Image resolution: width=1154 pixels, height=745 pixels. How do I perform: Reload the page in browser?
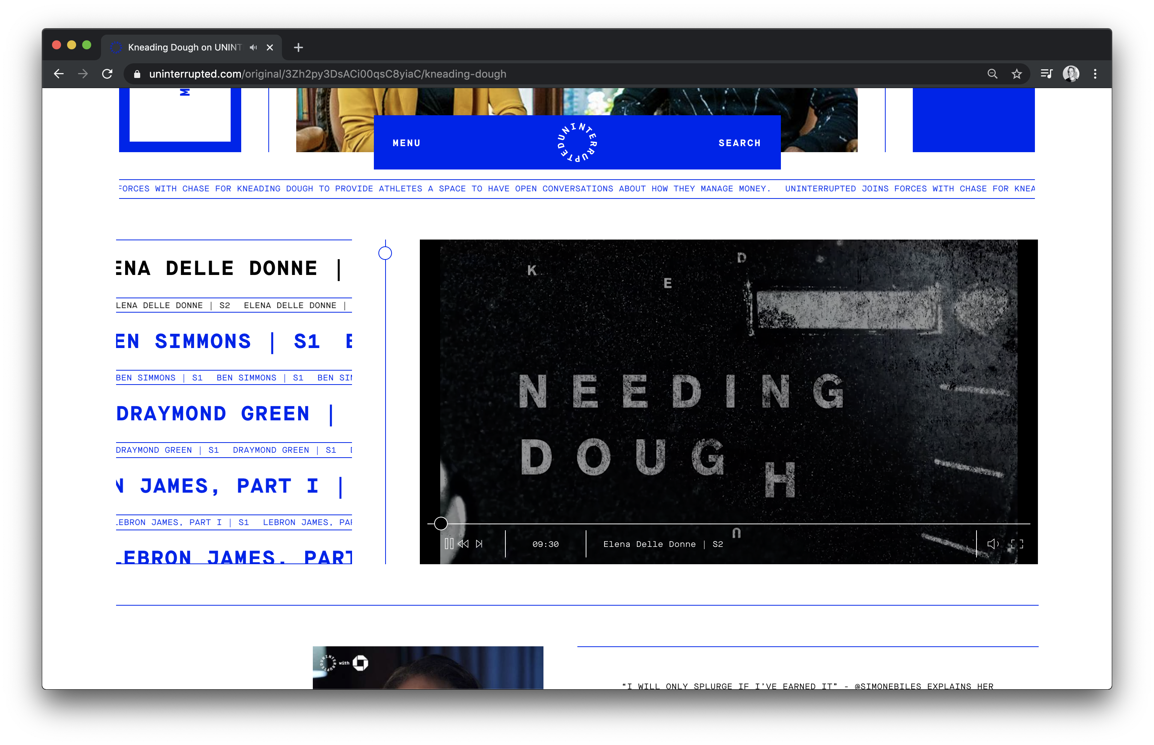pos(107,73)
